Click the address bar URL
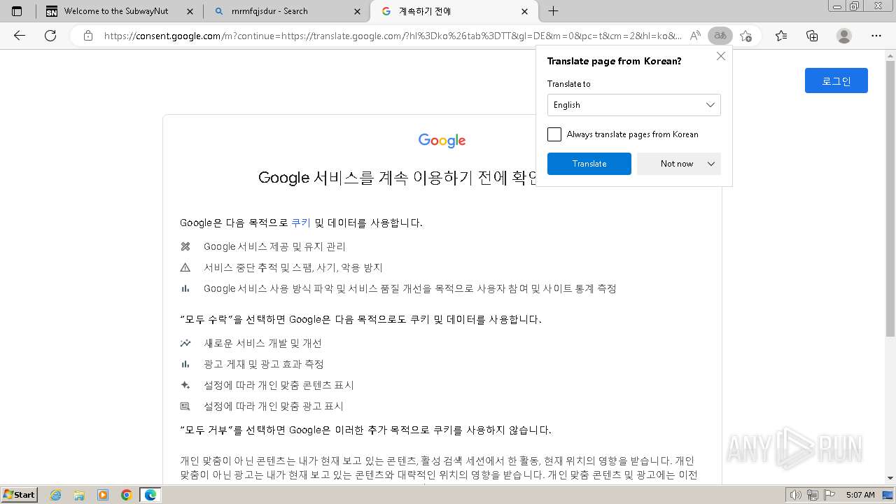 click(392, 36)
